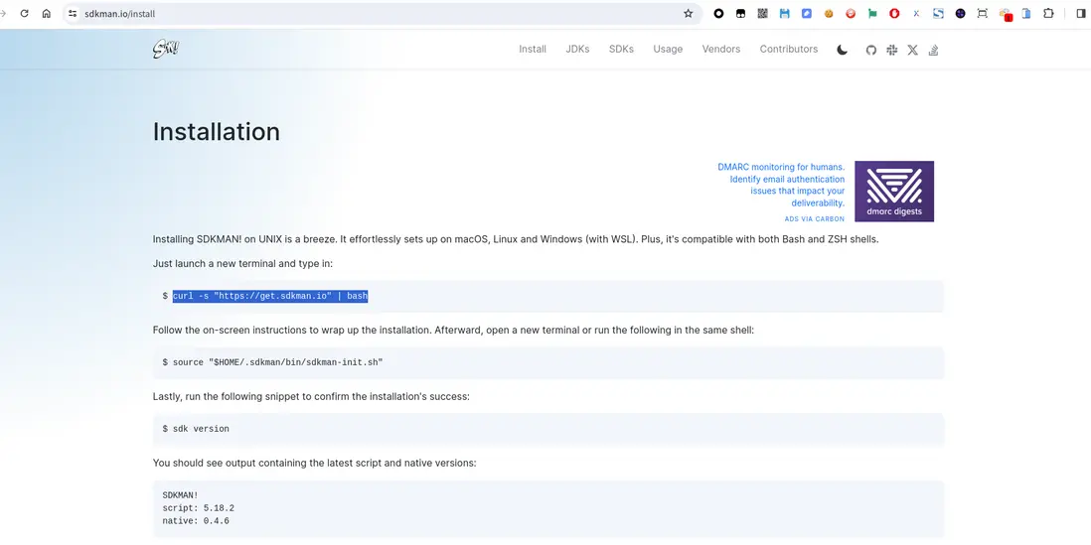The height and width of the screenshot is (545, 1091).
Task: Click the 'Just launch a new terminal' sentence
Action: [x=242, y=263]
